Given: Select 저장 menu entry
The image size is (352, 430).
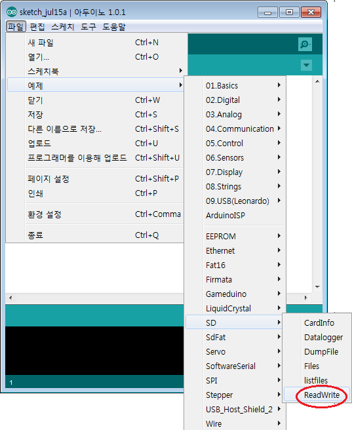Looking at the screenshot, I should coord(95,114).
